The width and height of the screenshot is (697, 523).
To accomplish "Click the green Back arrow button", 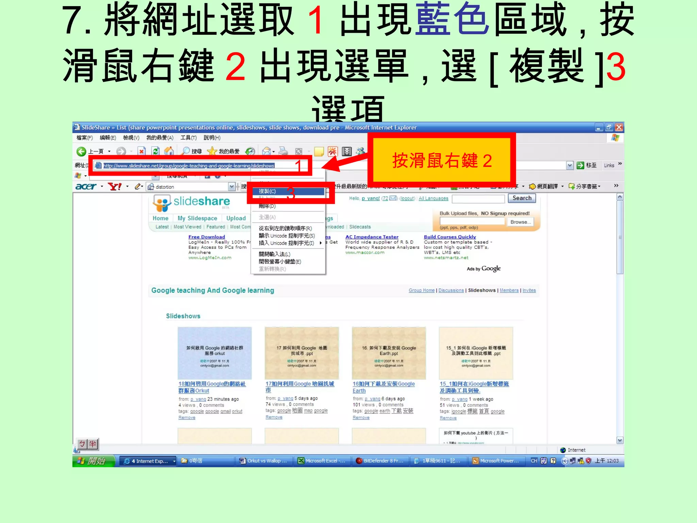I will (x=81, y=151).
